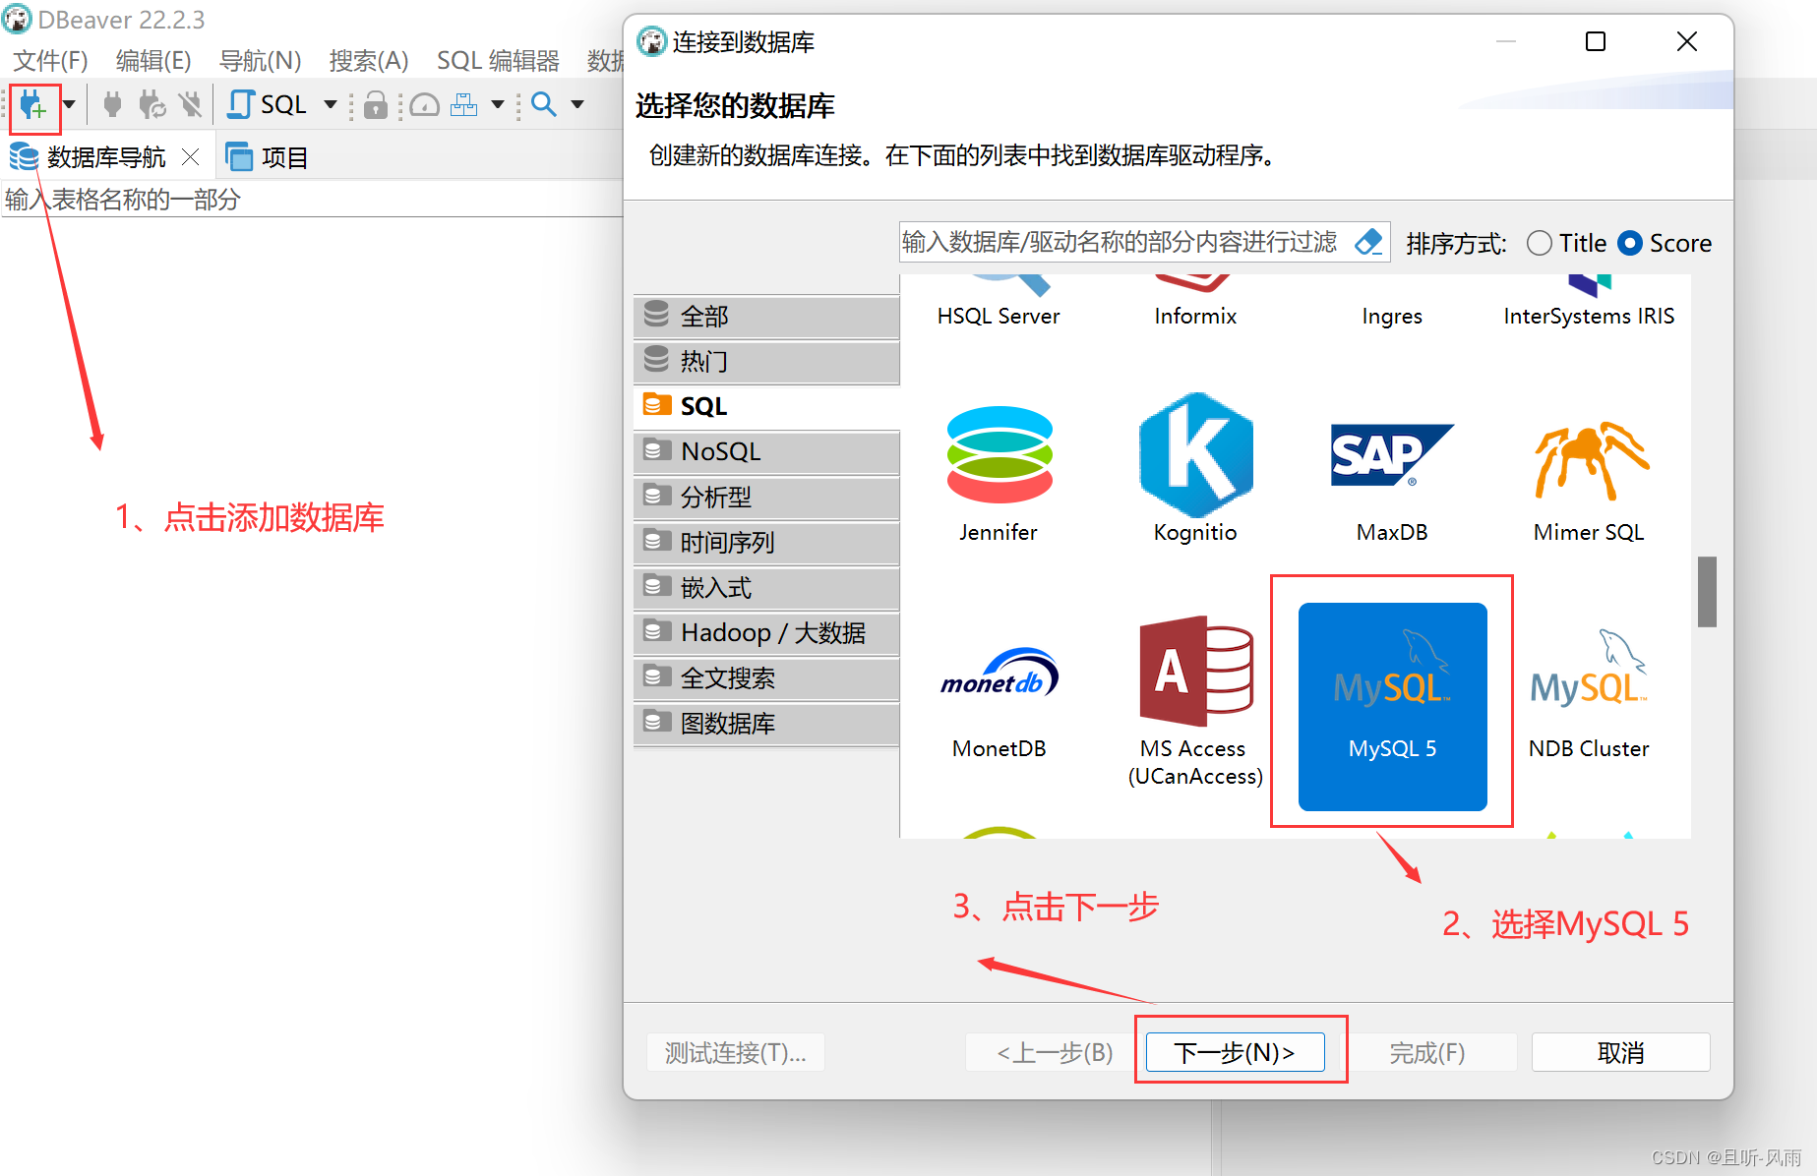Open the dropdown beside the search icon
Viewport: 1817px width, 1176px height.
tap(576, 104)
